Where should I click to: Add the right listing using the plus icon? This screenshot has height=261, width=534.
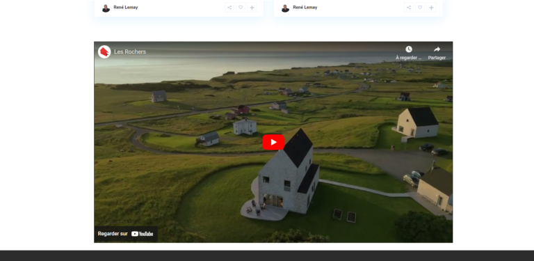(x=432, y=8)
